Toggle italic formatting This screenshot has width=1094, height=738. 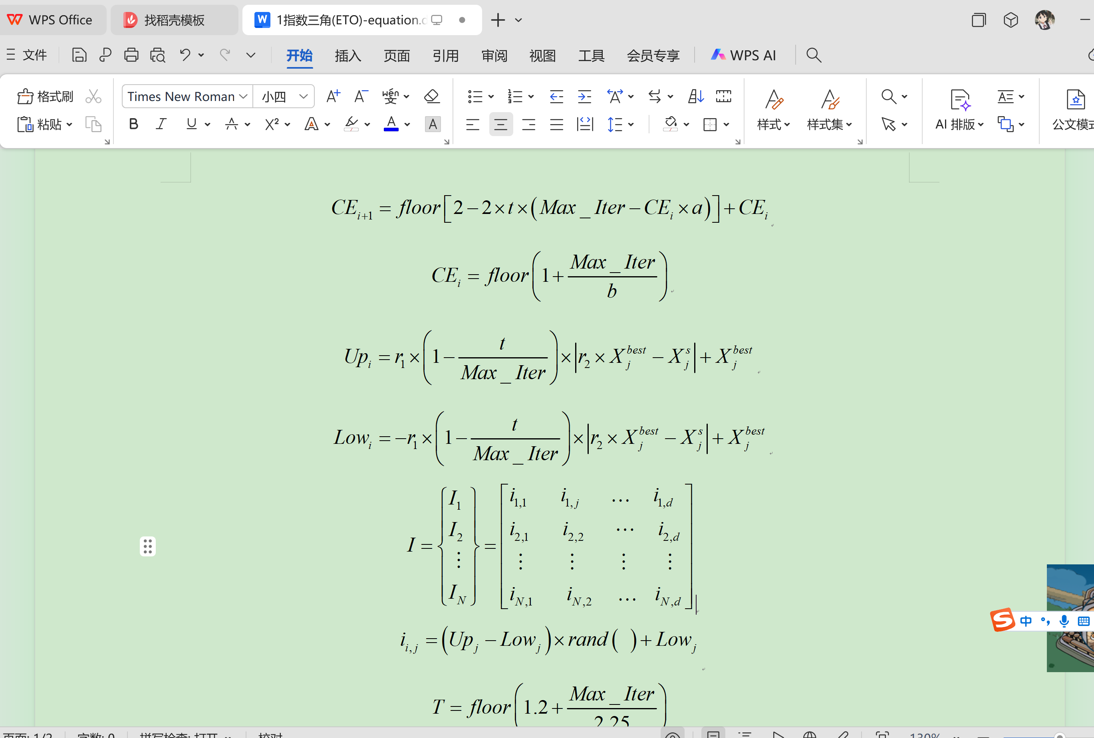pos(161,124)
